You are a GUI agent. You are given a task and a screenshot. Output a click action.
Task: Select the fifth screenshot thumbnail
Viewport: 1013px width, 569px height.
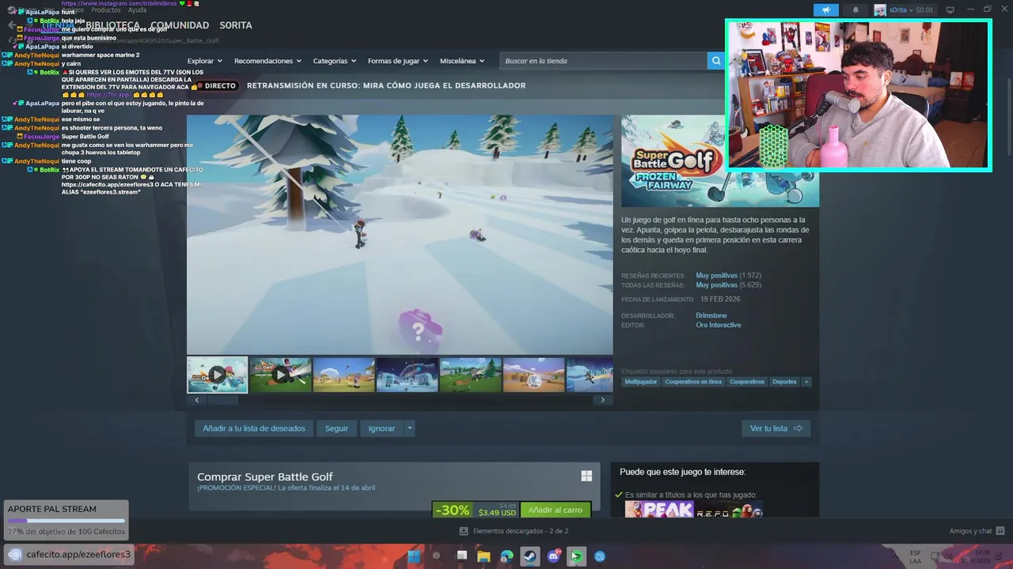click(470, 375)
